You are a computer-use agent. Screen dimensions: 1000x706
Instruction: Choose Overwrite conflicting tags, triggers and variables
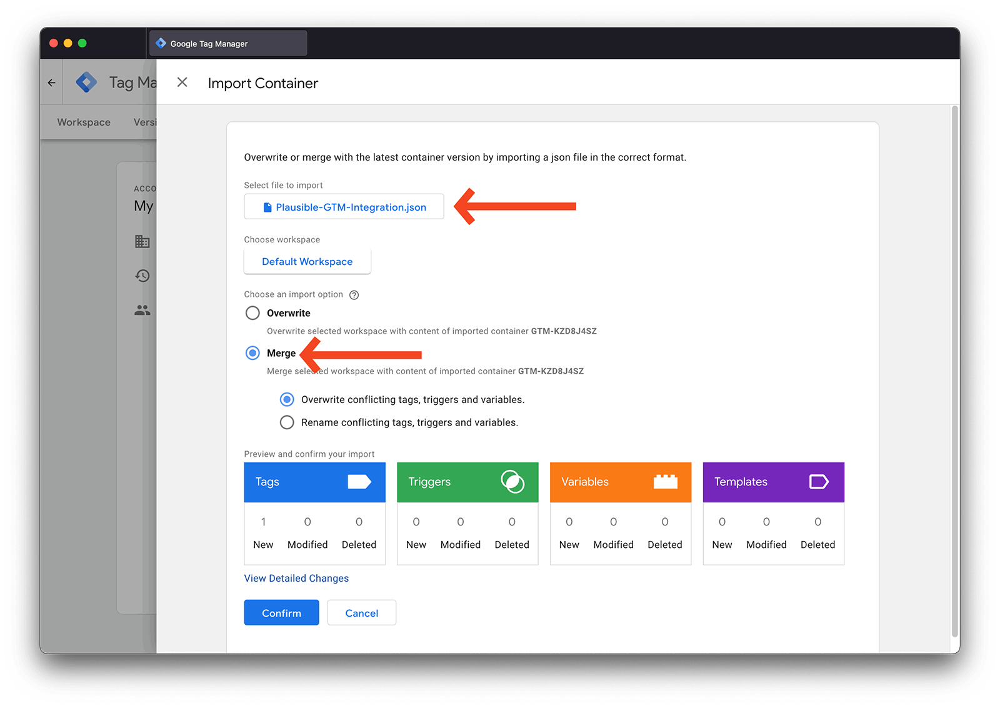click(287, 399)
